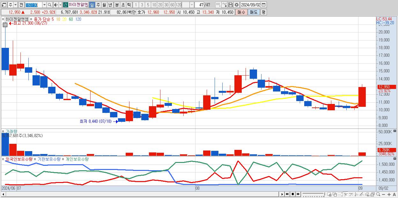Select the 일 daily period tab

click(x=92, y=5)
